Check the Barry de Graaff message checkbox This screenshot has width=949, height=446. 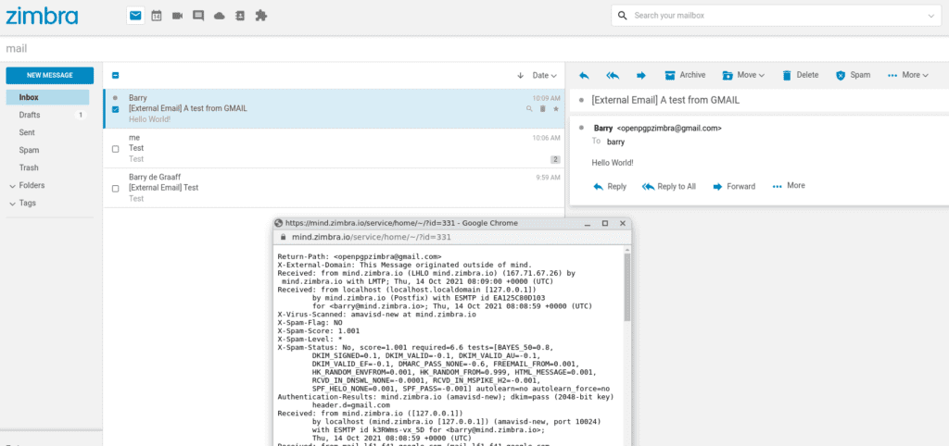tap(116, 189)
